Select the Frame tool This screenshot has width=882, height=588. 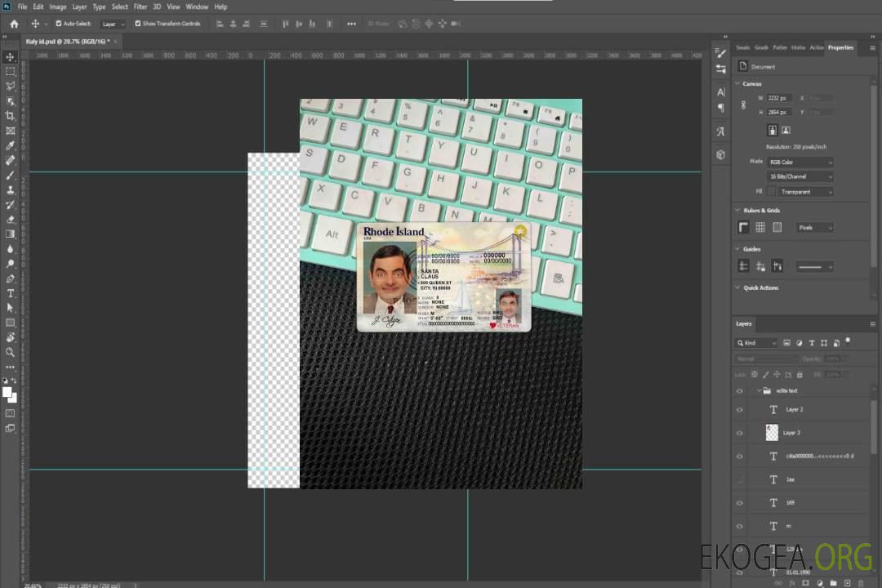(10, 131)
